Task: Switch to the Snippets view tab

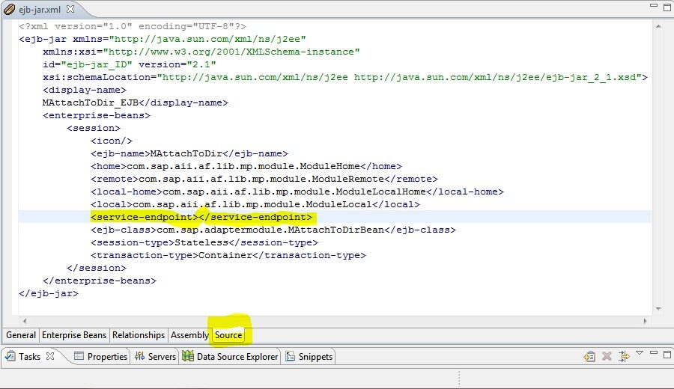Action: [x=309, y=357]
